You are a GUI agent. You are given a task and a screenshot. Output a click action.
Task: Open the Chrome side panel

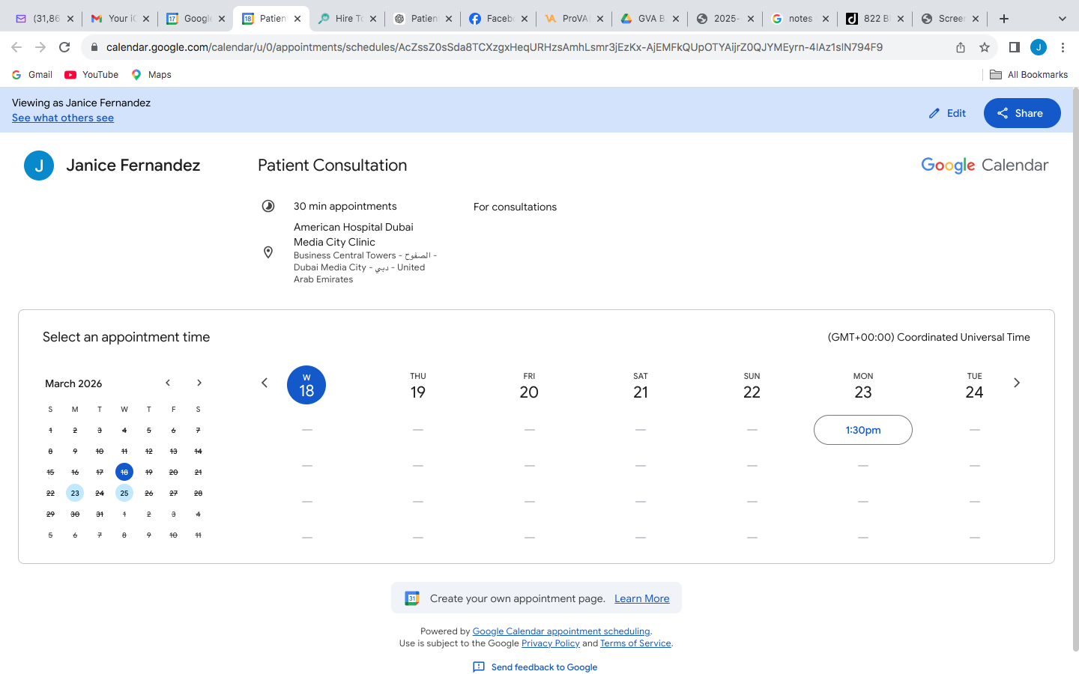1015,47
